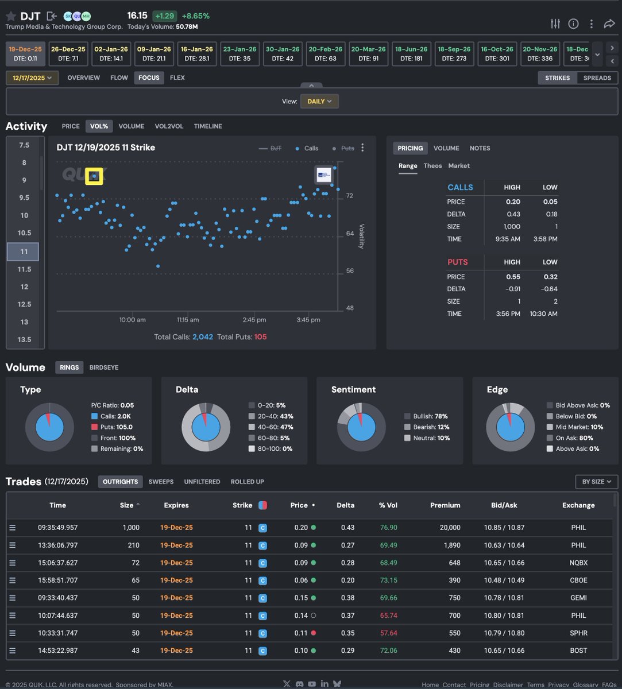
Task: Toggle the Puts series in chart legend
Action: click(343, 148)
